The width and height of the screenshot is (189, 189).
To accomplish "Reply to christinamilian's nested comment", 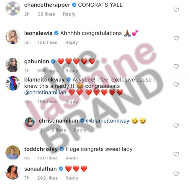I will [80, 130].
